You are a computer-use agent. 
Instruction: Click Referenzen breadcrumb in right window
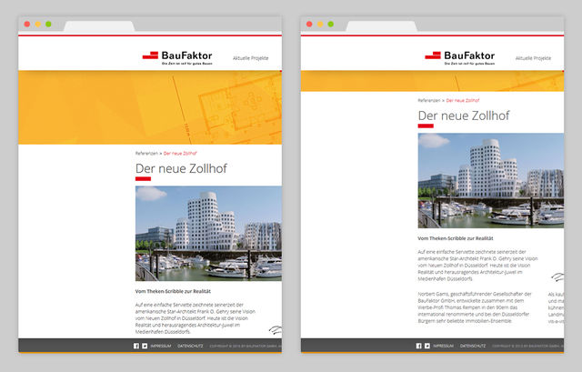pos(430,99)
